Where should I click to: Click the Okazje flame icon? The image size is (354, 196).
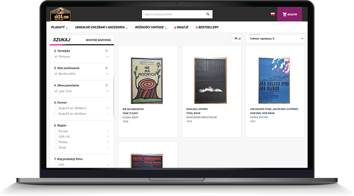[x=175, y=28]
